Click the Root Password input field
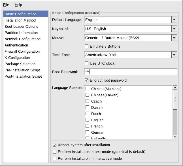Image resolution: width=183 pixels, height=166 pixels. pos(131,72)
